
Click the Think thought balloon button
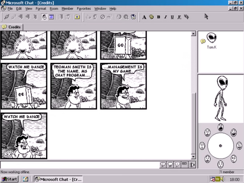170,165
